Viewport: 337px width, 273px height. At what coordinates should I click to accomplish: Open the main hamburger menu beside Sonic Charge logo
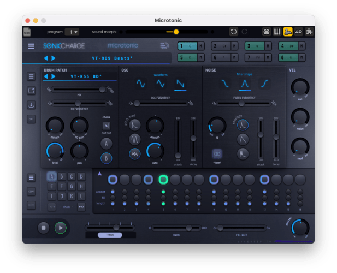click(x=31, y=46)
